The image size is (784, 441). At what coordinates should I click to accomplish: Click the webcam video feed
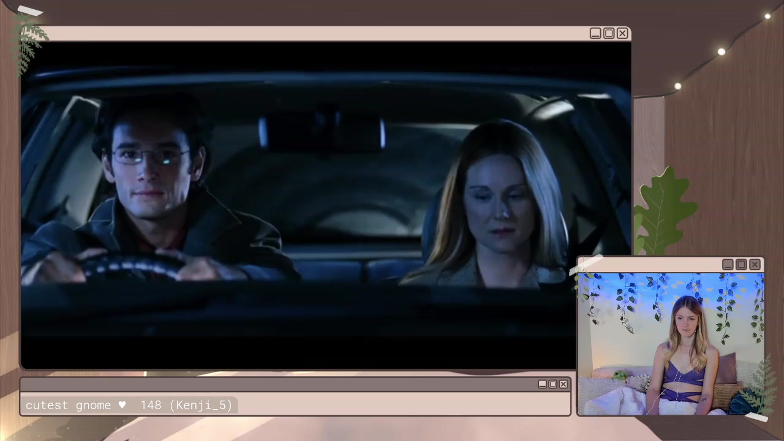(x=671, y=344)
